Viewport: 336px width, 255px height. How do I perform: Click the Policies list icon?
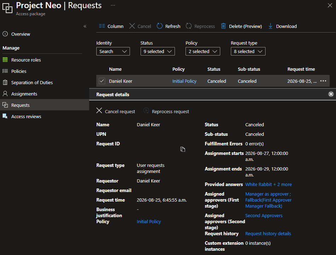[5, 71]
